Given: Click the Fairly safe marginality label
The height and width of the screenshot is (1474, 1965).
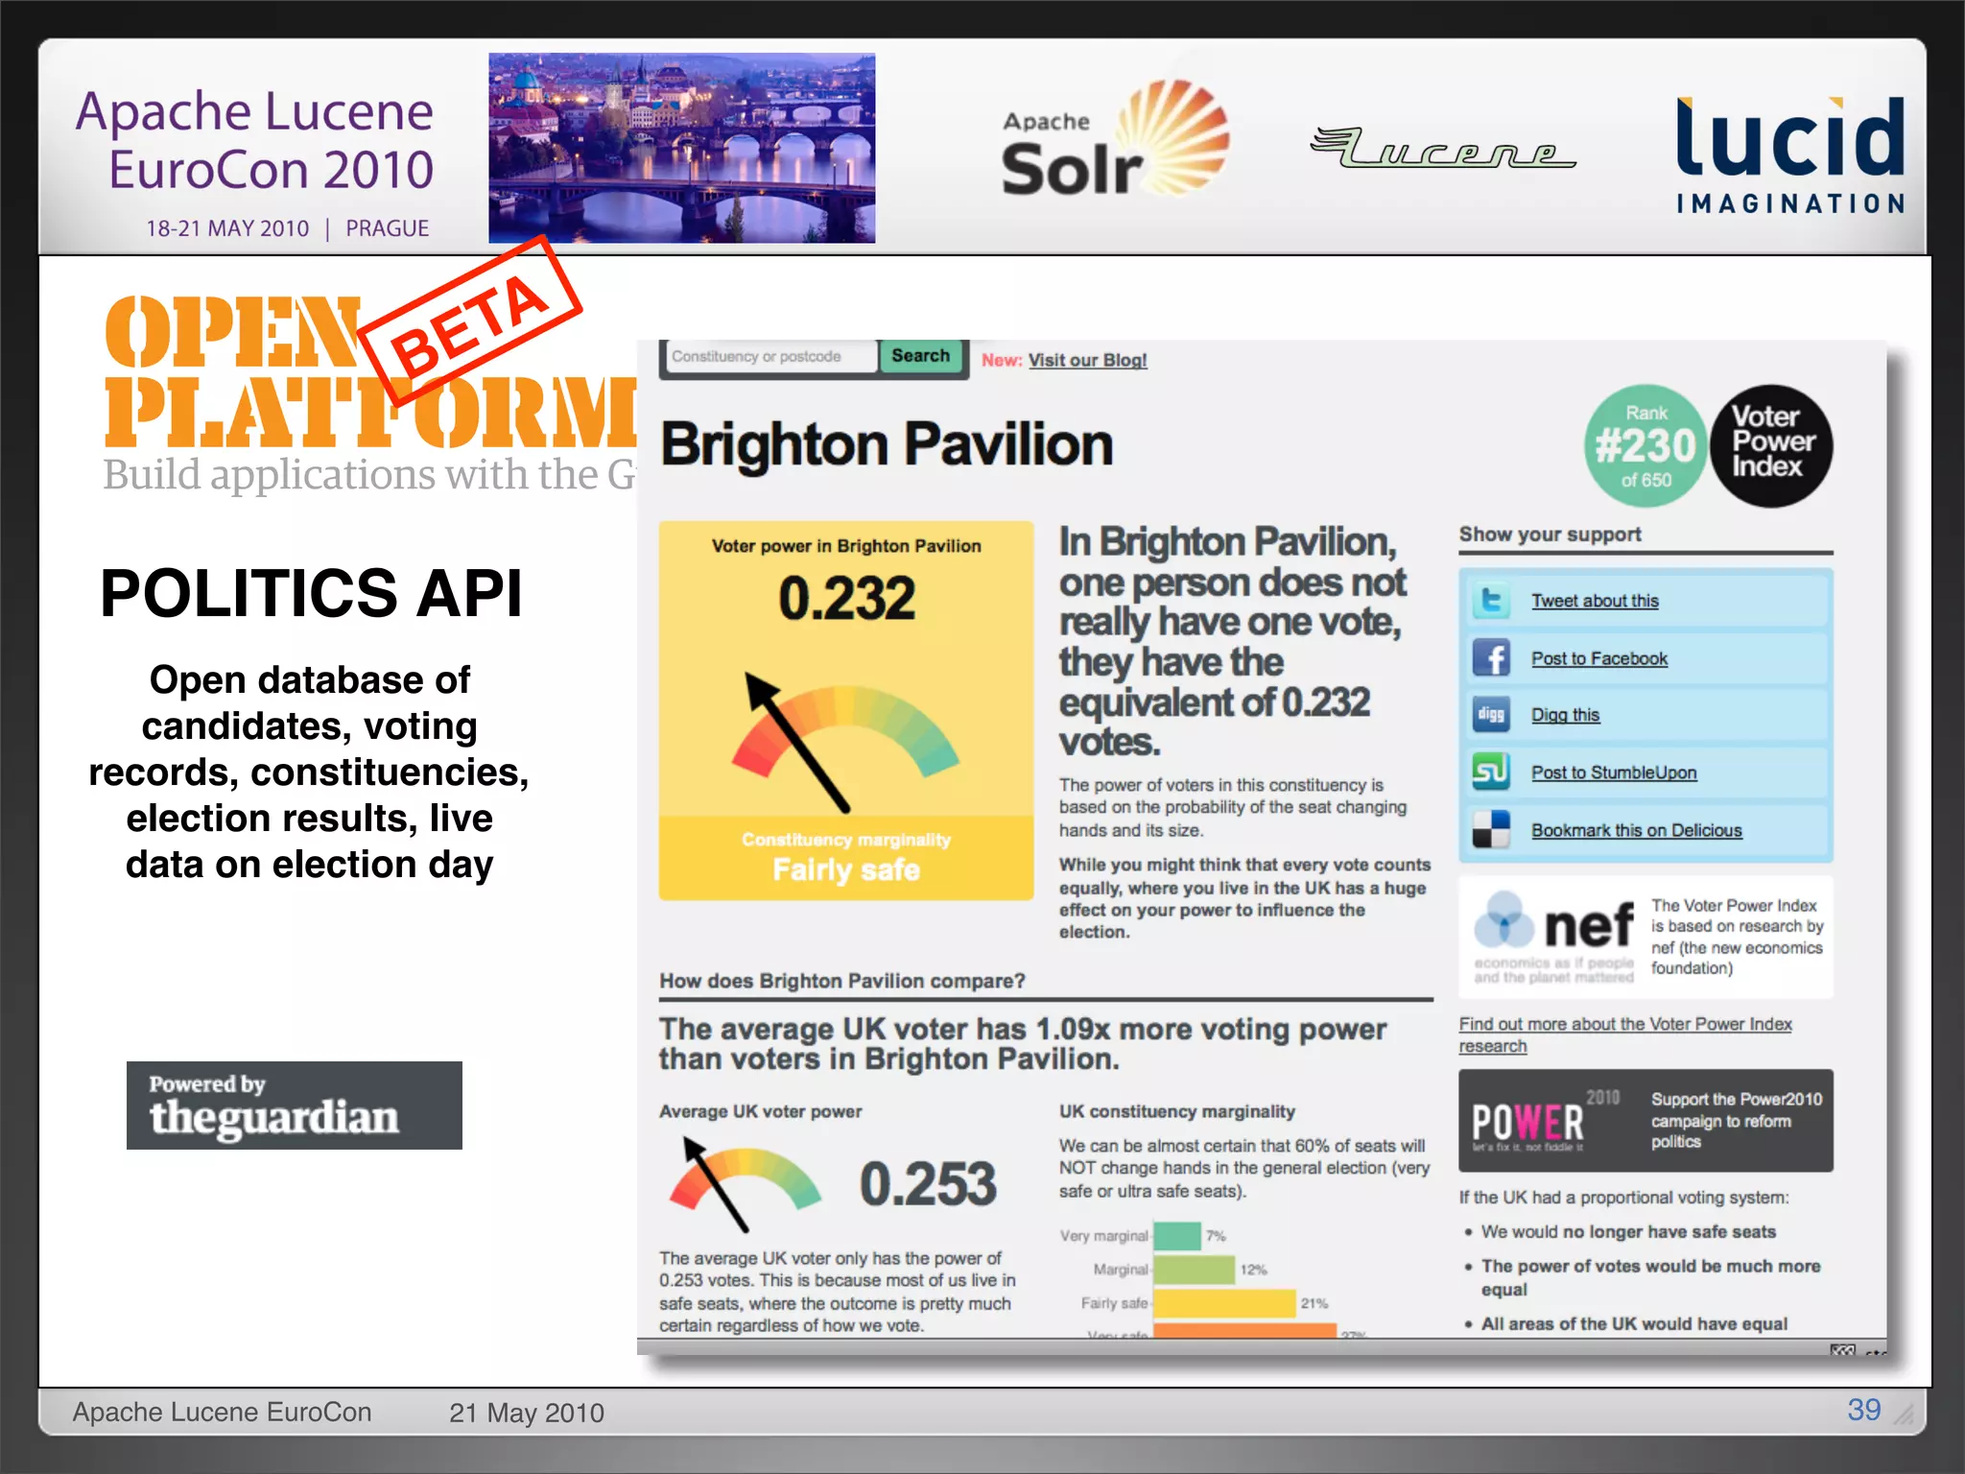Looking at the screenshot, I should [846, 870].
